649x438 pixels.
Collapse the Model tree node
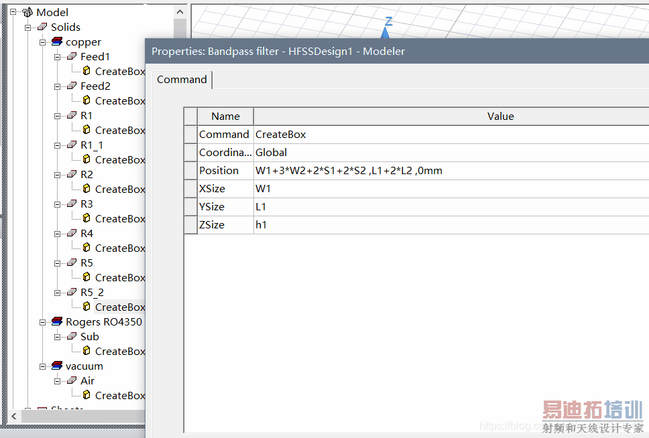(x=13, y=13)
